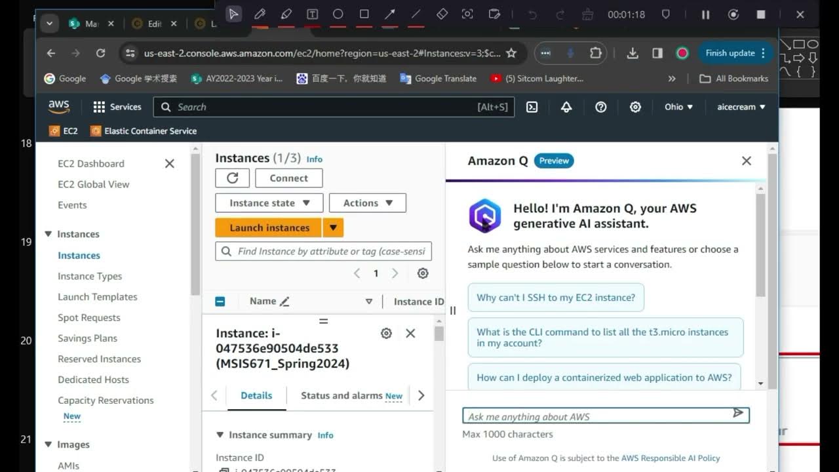Open Savings Plans in sidebar

pyautogui.click(x=87, y=338)
